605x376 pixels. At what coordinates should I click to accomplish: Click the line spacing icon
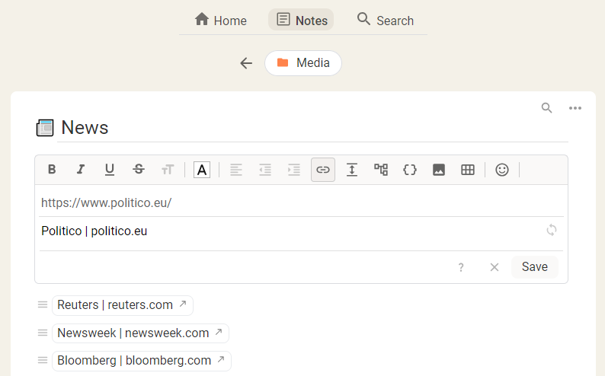pyautogui.click(x=352, y=170)
